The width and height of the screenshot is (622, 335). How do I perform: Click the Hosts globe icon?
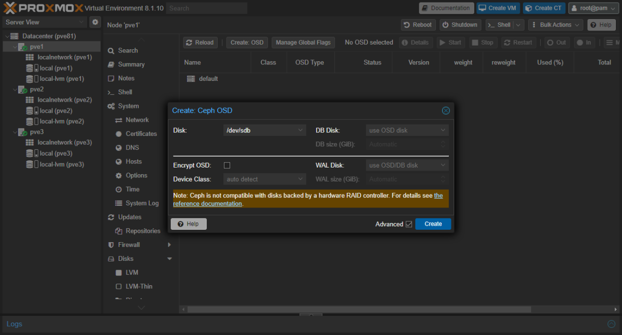coord(119,162)
